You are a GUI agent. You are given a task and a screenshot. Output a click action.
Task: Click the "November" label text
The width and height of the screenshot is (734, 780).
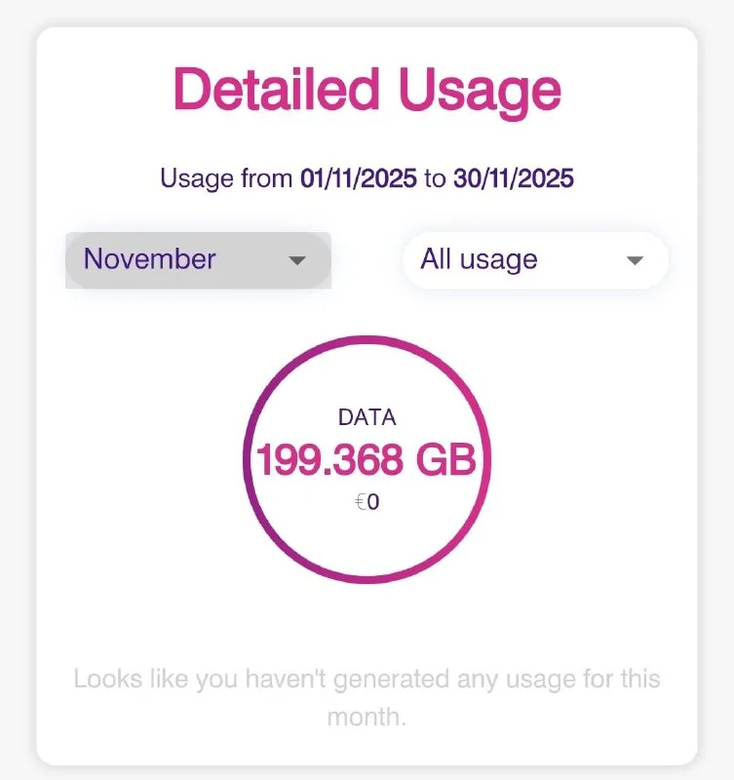150,260
